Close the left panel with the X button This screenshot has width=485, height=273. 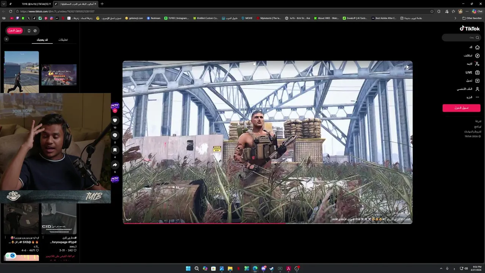(6, 39)
